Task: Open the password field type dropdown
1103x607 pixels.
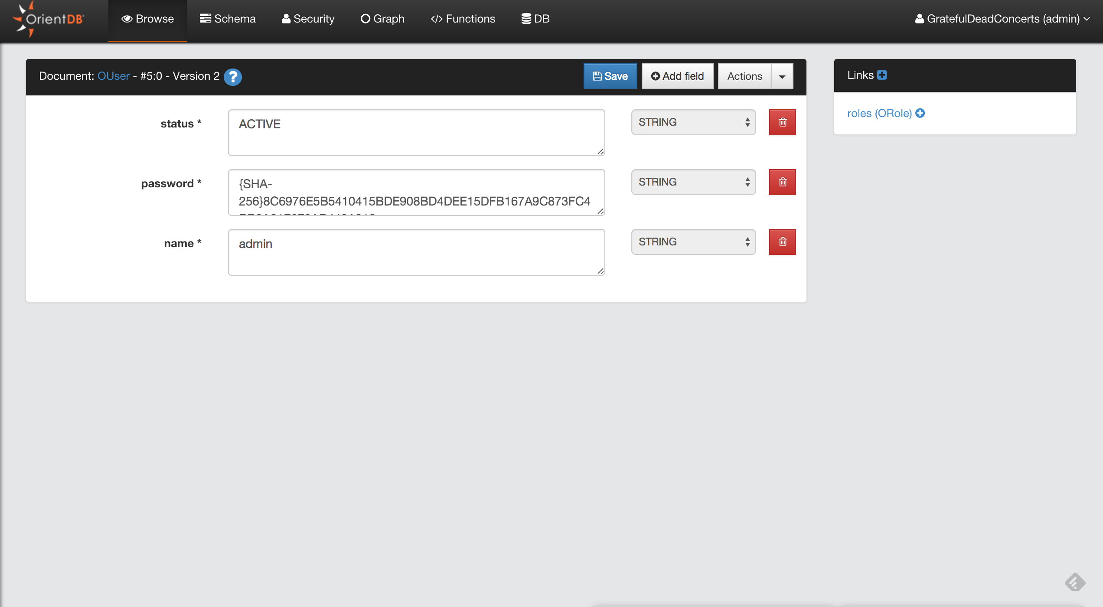Action: (x=693, y=182)
